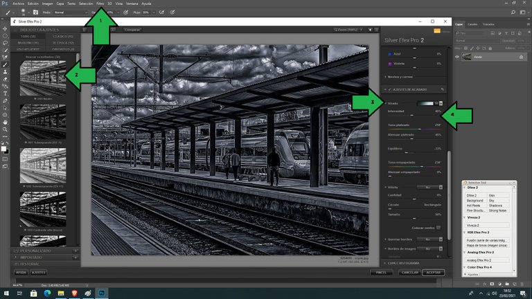The width and height of the screenshot is (532, 299).
Task: Open the Viñeta preset dropdown
Action: [429, 187]
